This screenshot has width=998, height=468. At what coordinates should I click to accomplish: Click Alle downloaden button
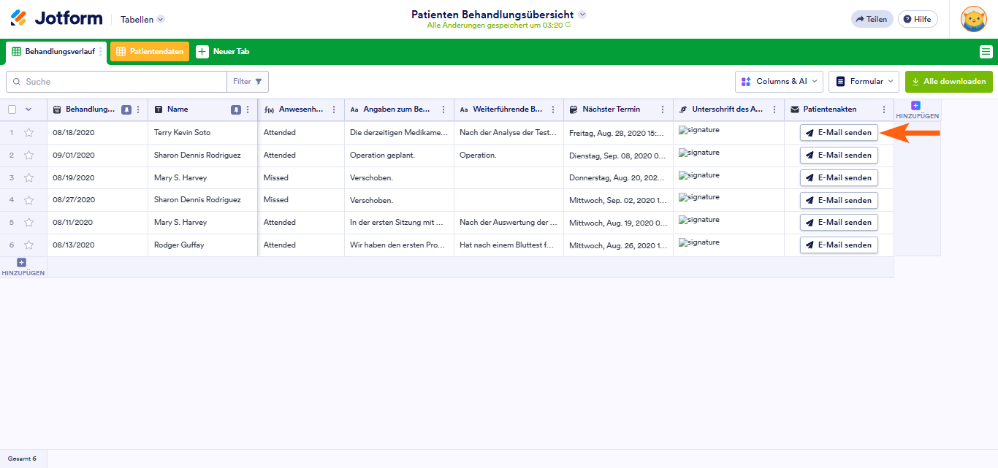click(x=948, y=81)
